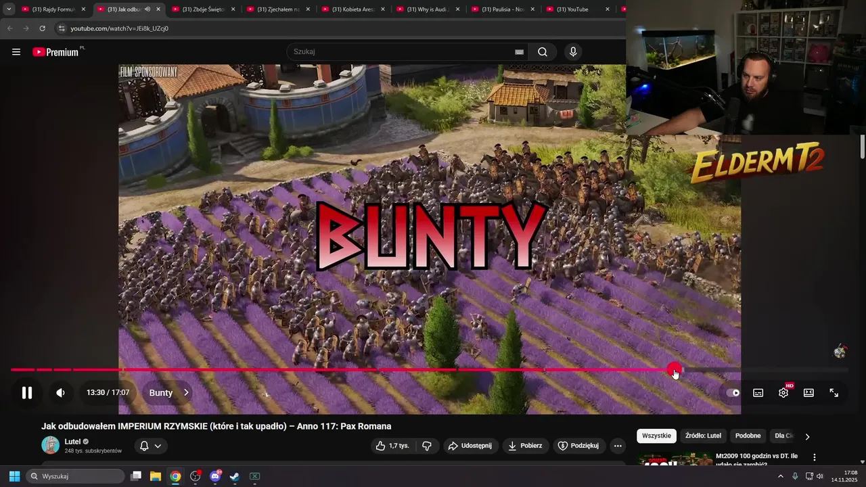This screenshot has height=487, width=866.
Task: Show more filter chips with right arrow
Action: [806, 436]
